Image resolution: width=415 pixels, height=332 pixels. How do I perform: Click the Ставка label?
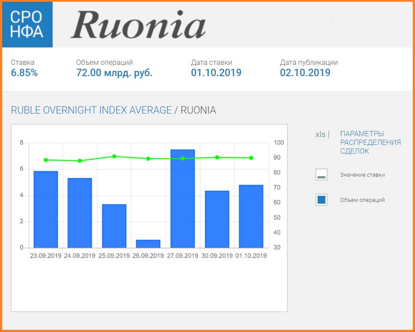click(x=23, y=63)
